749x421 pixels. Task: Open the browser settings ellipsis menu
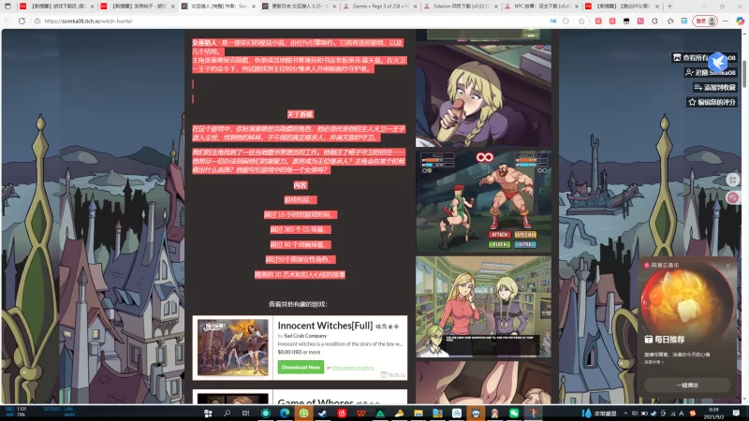pos(726,21)
